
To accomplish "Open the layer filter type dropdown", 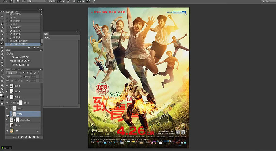I will (x=12, y=73).
